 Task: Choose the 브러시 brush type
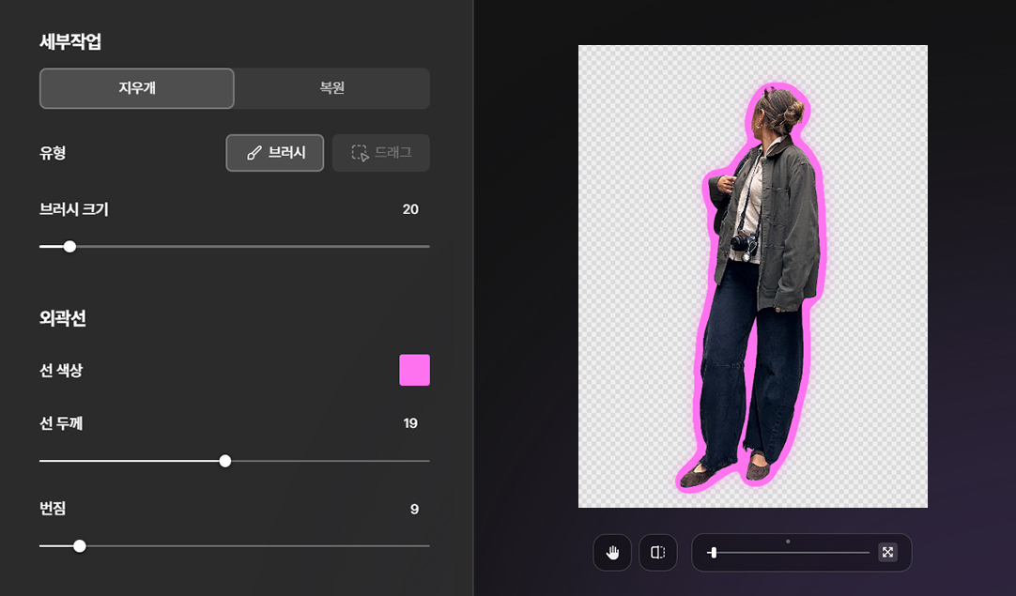[275, 153]
